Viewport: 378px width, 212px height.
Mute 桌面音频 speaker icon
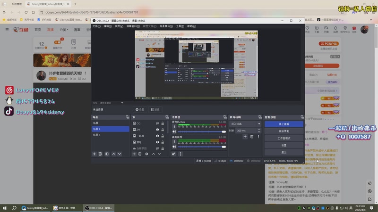pos(174,147)
